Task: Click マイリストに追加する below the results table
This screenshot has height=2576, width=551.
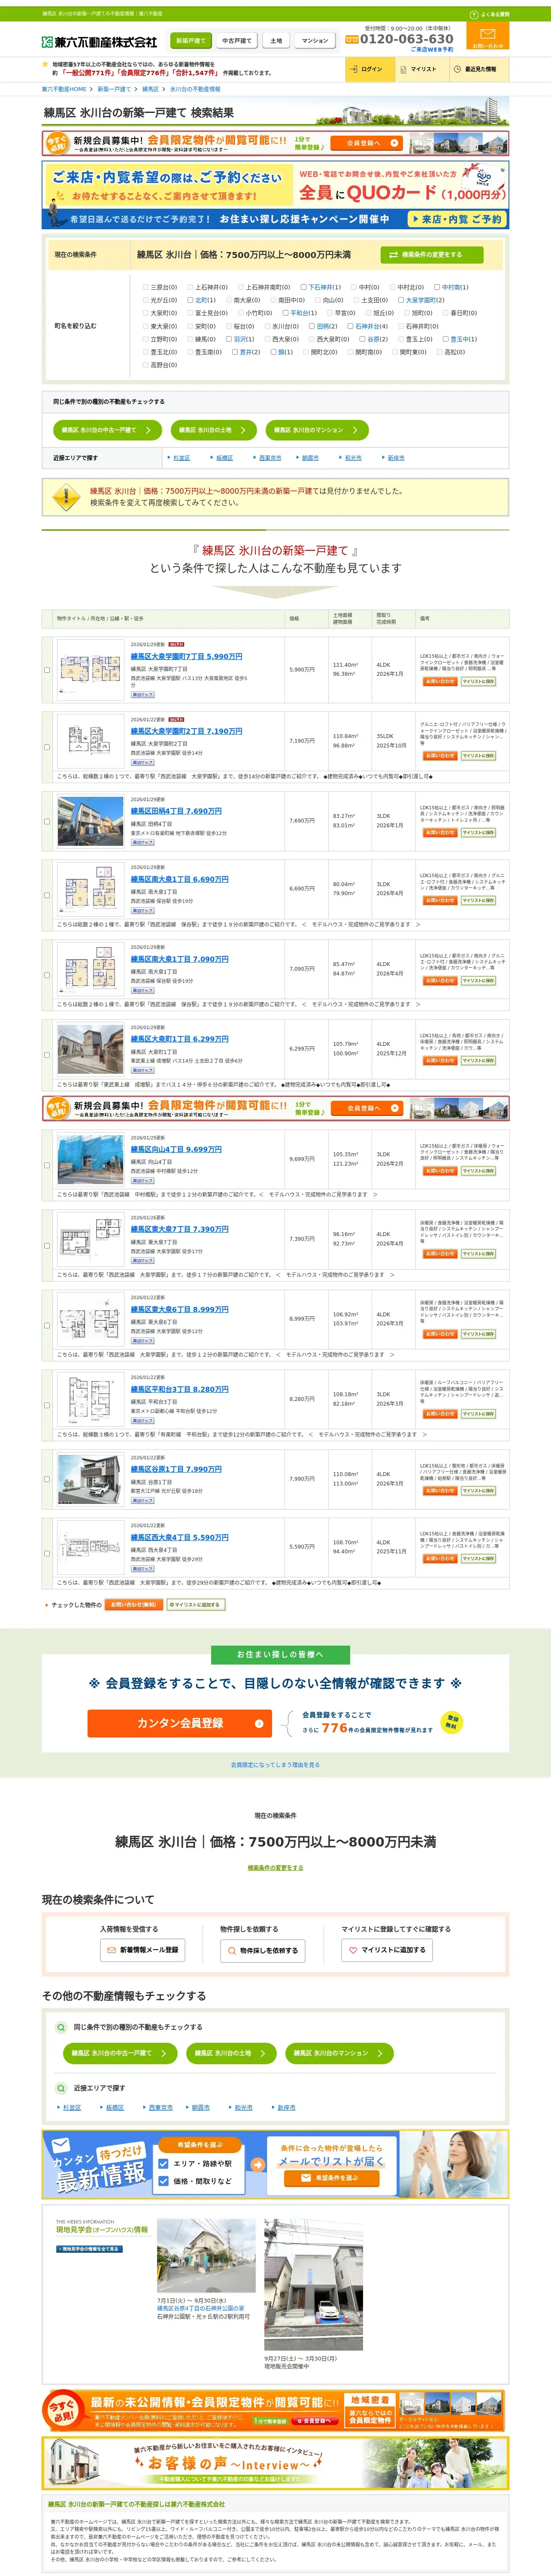Action: [196, 1605]
